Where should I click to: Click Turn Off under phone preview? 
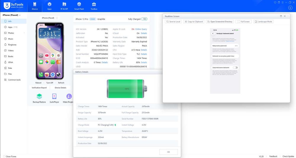[50, 83]
